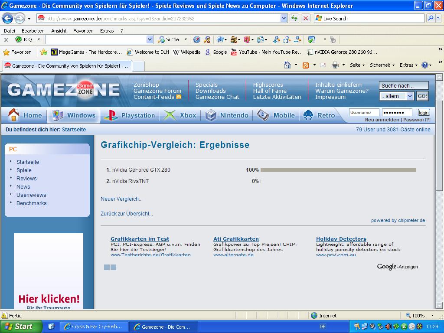Click the Favoriten star button
This screenshot has height=333, width=444.
[x=17, y=52]
